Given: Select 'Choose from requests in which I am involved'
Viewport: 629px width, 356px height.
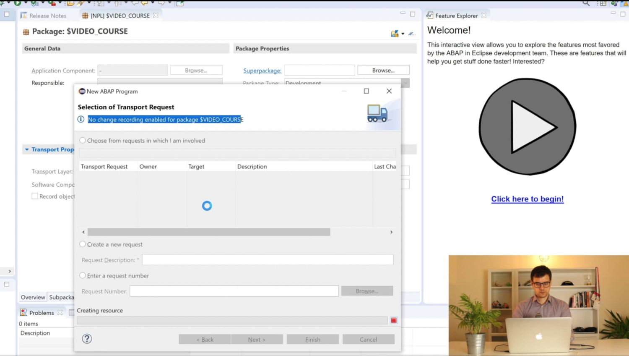Looking at the screenshot, I should click(x=83, y=141).
